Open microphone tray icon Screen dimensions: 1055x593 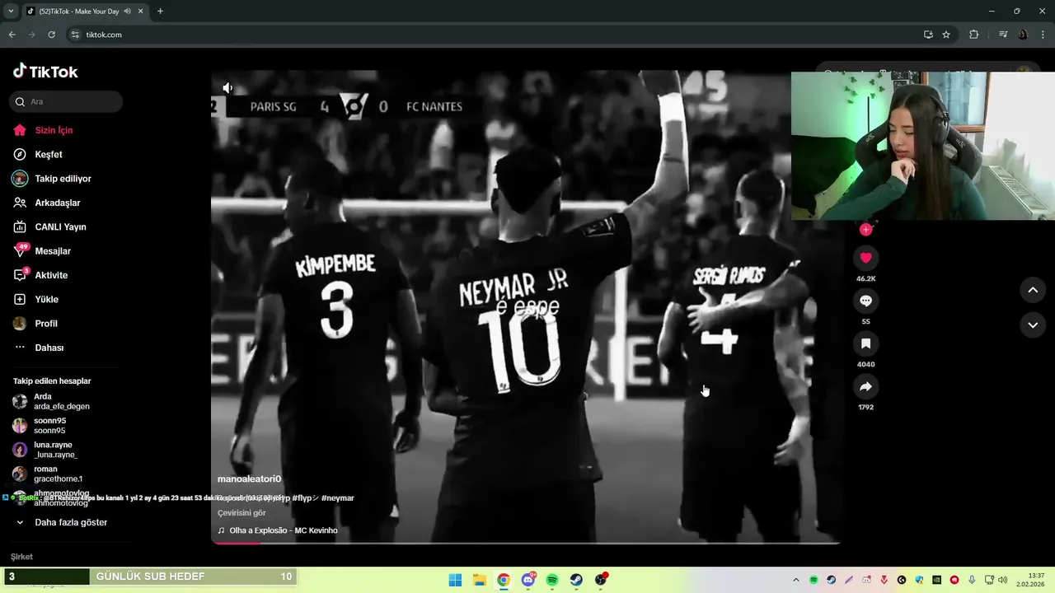tap(973, 580)
